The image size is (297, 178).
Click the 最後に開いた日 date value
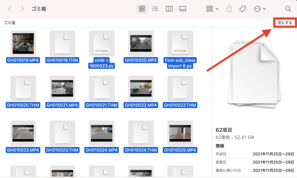click(x=273, y=170)
